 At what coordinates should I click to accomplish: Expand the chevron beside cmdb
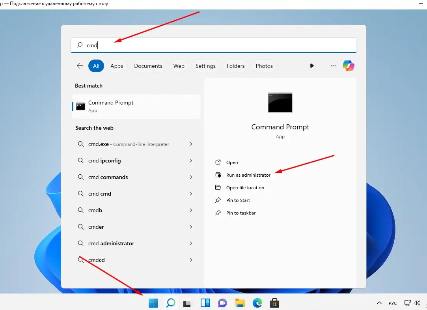(191, 210)
